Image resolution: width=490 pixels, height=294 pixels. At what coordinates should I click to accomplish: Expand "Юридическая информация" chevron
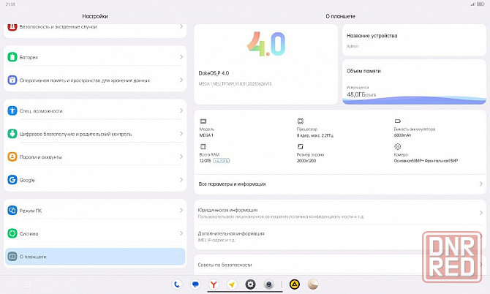[x=480, y=213]
